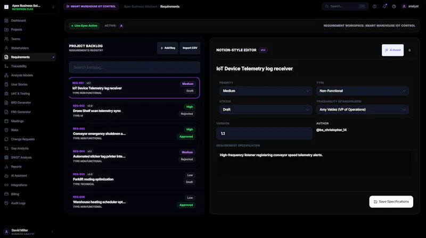Click the User Stories sidebar icon
This screenshot has width=426, height=238.
coord(6,84)
